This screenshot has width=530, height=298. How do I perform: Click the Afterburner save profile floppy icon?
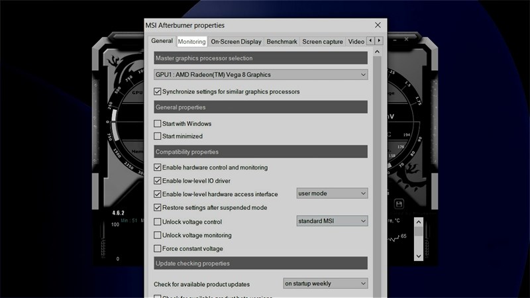pos(399,204)
